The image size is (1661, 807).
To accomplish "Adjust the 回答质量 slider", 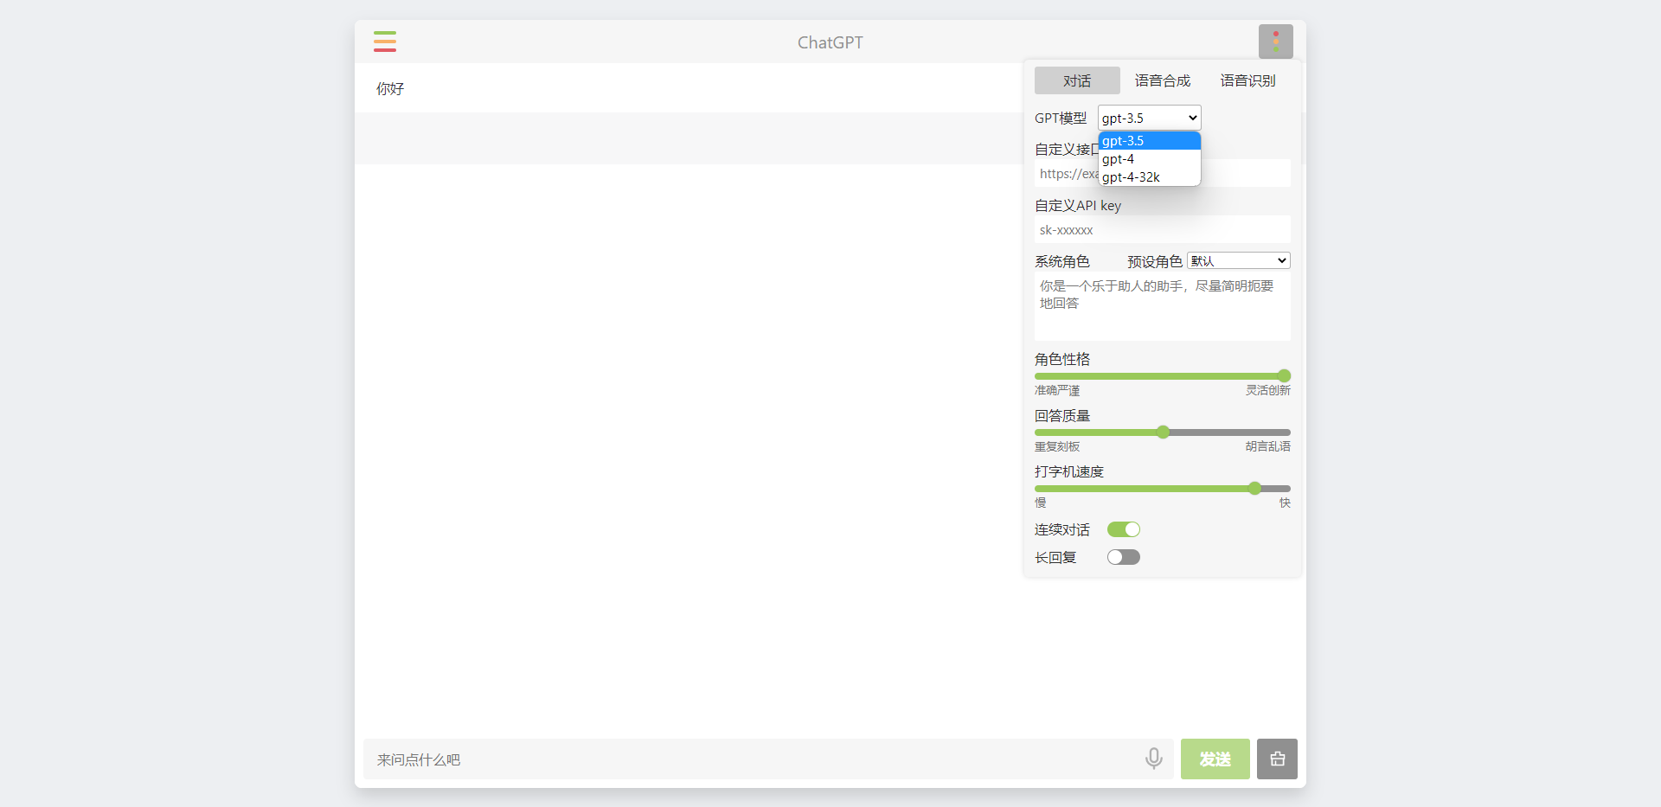I will [1162, 432].
